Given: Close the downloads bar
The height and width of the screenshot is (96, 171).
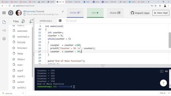Looking at the screenshot, I should (169, 93).
